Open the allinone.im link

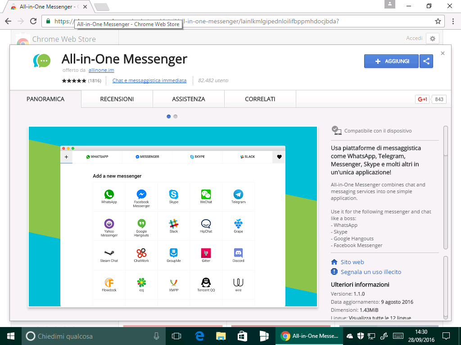101,70
